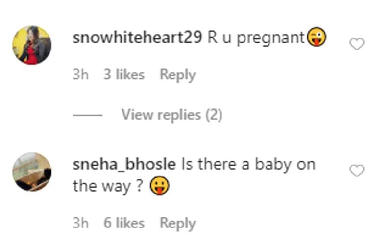Click the 'R u pregnant' comment text
Screen dimensions: 392x252
256,38
